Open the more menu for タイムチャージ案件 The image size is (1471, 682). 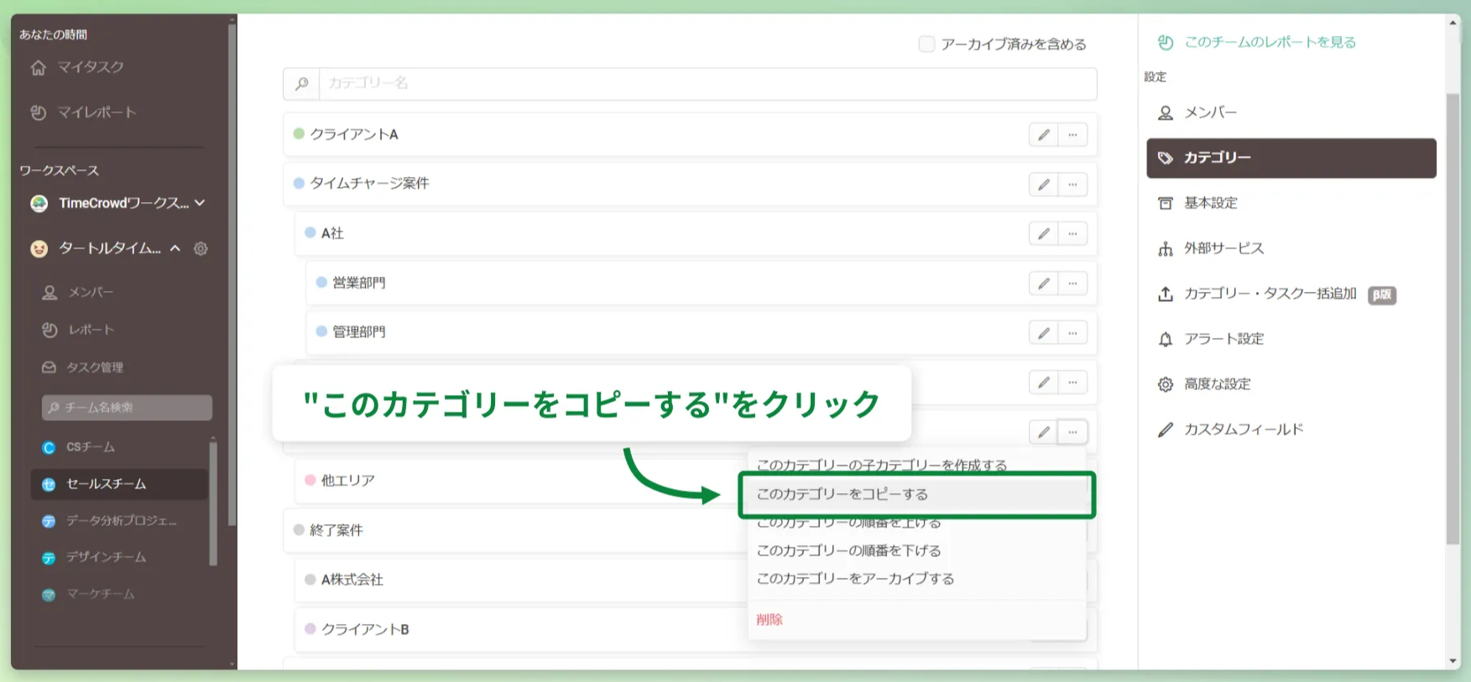[x=1072, y=185]
